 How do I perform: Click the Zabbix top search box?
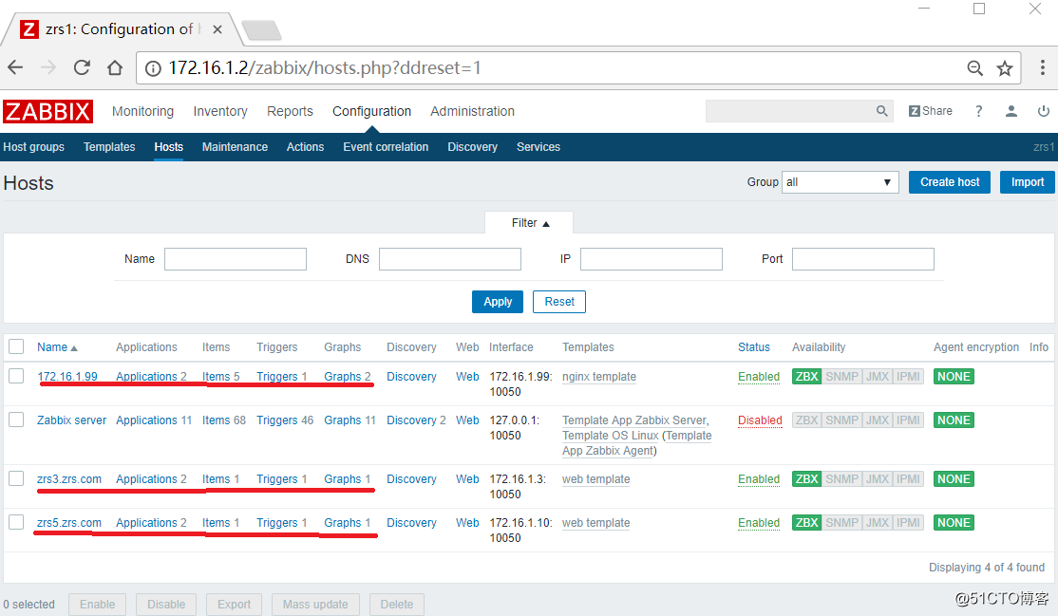coord(789,111)
